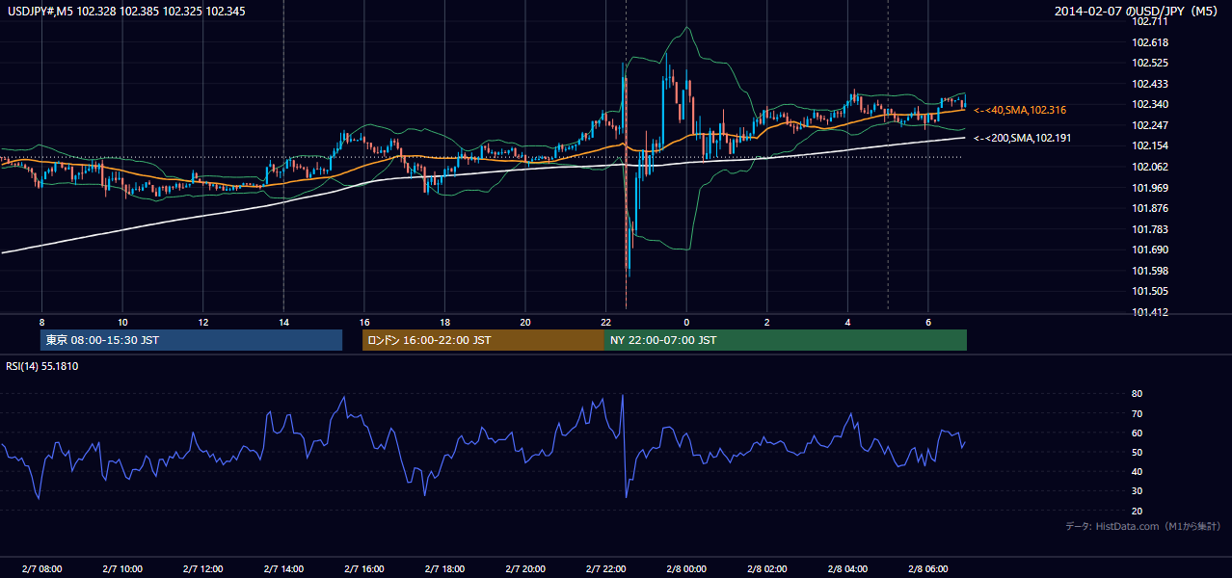The width and height of the screenshot is (1232, 578).
Task: Click the NY 22:00-07:00 JST session bar
Action: [786, 340]
